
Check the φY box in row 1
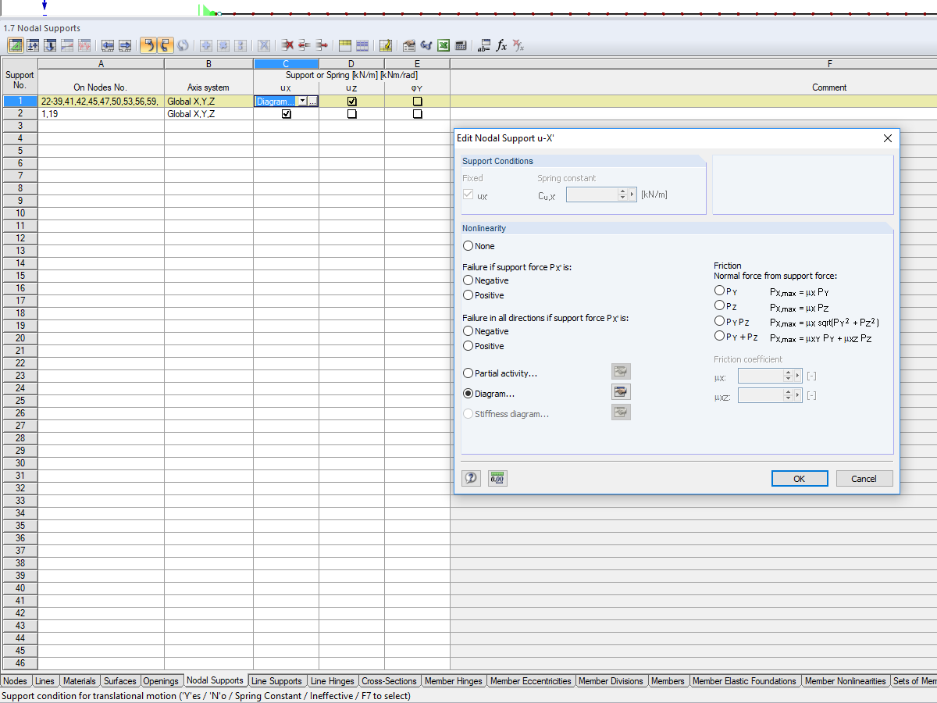click(x=417, y=101)
